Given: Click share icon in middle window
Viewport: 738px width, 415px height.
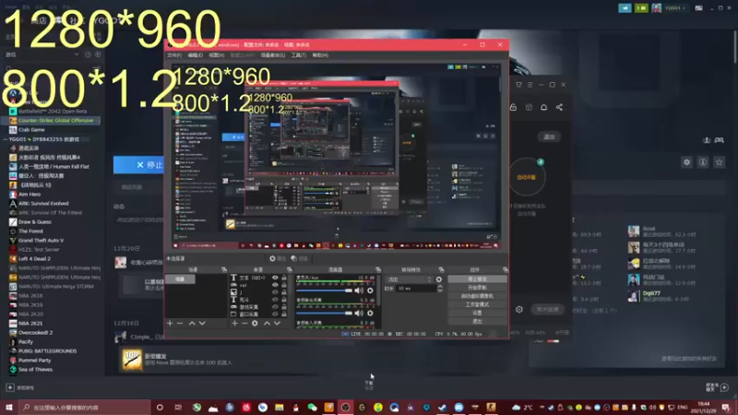Looking at the screenshot, I should (x=559, y=107).
